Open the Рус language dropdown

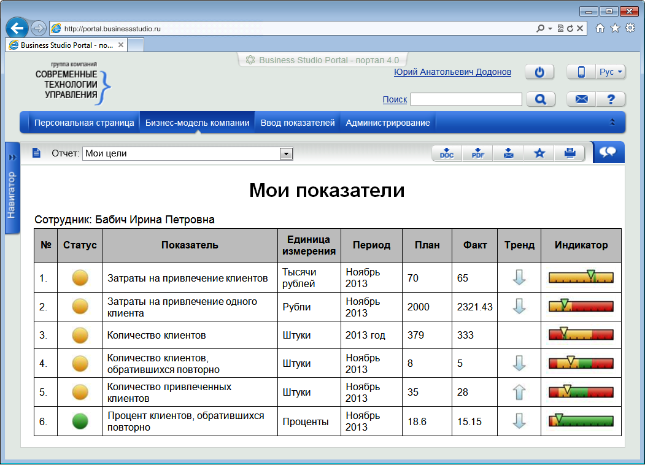coord(611,72)
